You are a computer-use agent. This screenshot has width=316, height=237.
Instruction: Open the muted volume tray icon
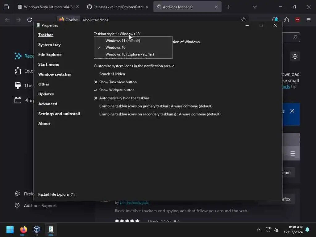276,230
